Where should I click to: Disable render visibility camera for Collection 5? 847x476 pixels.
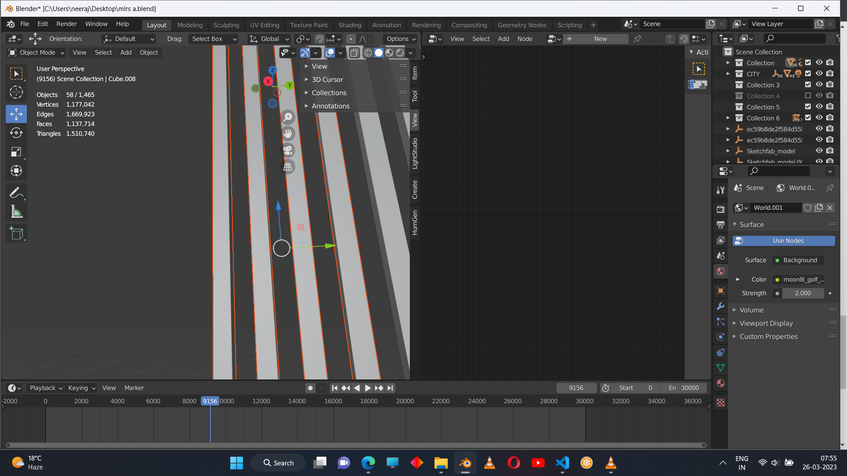[x=830, y=107]
